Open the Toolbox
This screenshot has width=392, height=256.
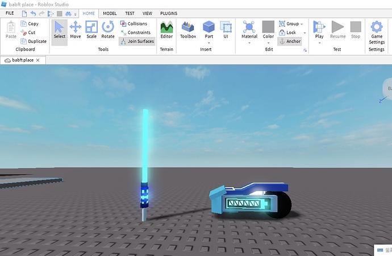pos(188,30)
